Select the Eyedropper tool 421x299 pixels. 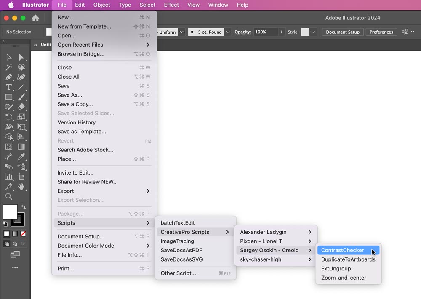(x=21, y=156)
